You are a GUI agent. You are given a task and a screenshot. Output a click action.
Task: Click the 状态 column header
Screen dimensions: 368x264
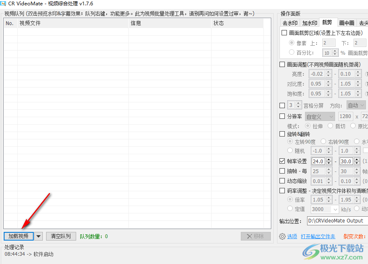tap(237, 23)
